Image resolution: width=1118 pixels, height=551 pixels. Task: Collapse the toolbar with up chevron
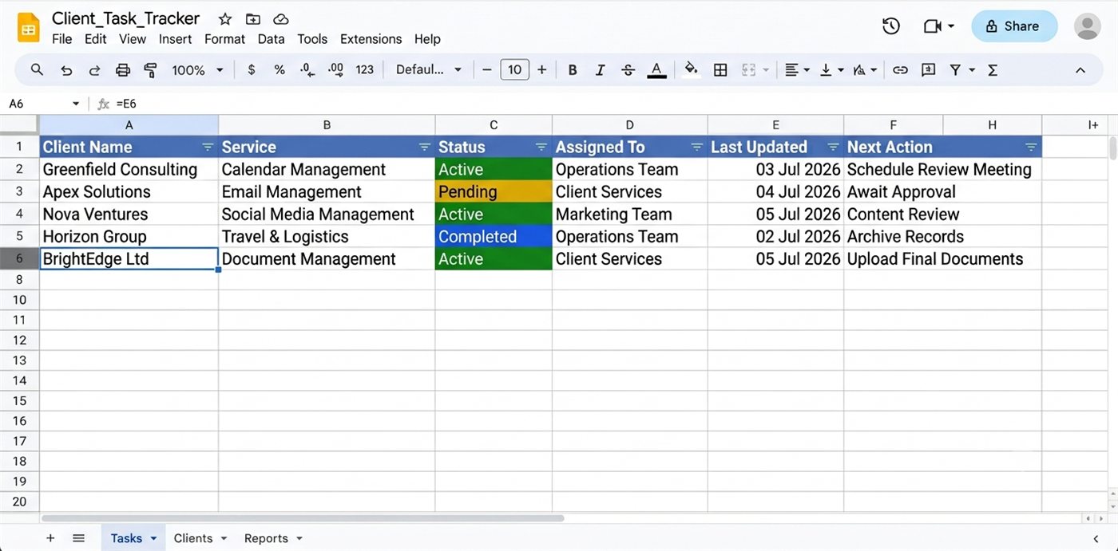pyautogui.click(x=1080, y=70)
